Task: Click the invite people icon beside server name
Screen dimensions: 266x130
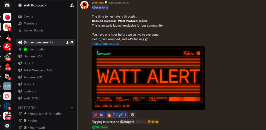Action: click(x=72, y=5)
